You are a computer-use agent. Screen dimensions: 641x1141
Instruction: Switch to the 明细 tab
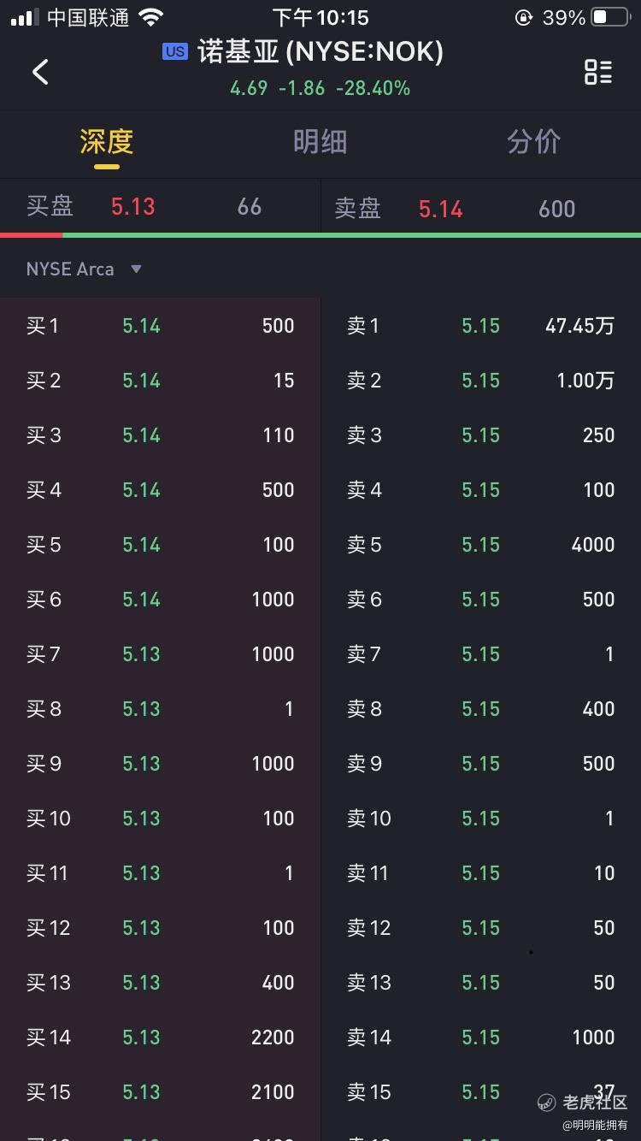point(320,142)
